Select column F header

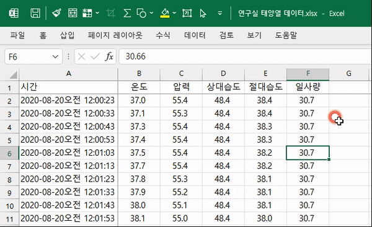[308, 74]
